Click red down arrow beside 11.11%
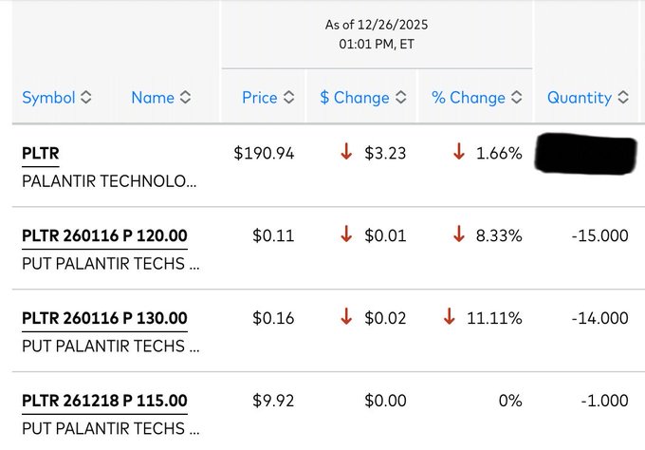Screen dimensions: 645x450 coord(449,318)
